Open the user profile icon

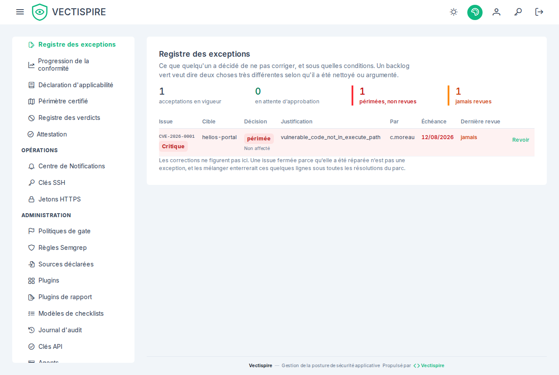[497, 12]
